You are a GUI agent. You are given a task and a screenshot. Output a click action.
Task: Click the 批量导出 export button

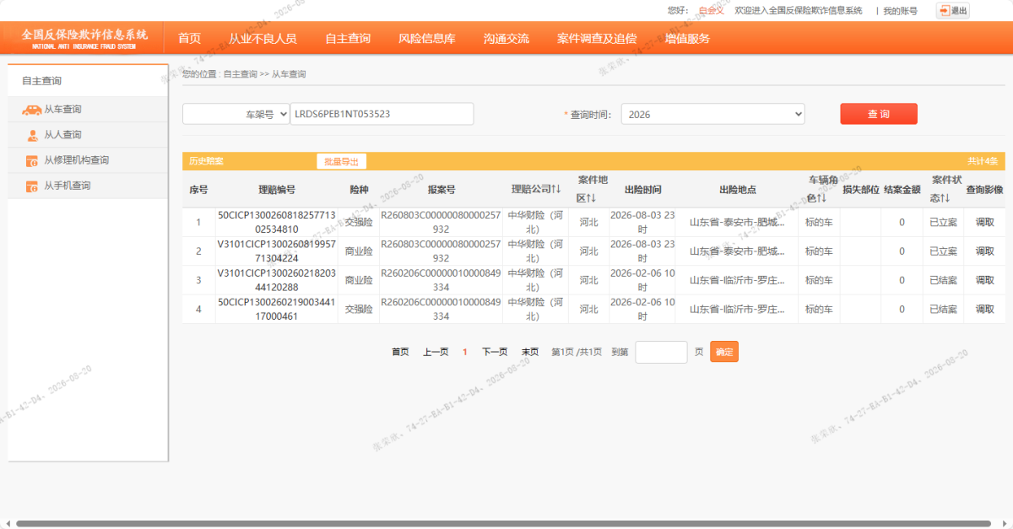coord(341,161)
